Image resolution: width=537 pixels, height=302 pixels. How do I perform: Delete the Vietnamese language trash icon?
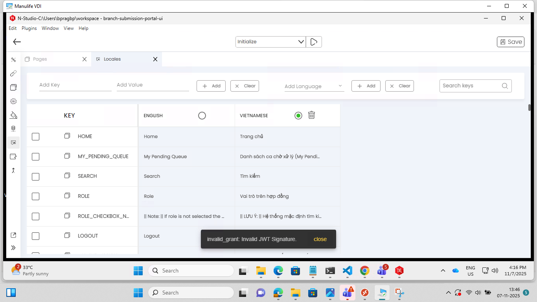point(311,115)
